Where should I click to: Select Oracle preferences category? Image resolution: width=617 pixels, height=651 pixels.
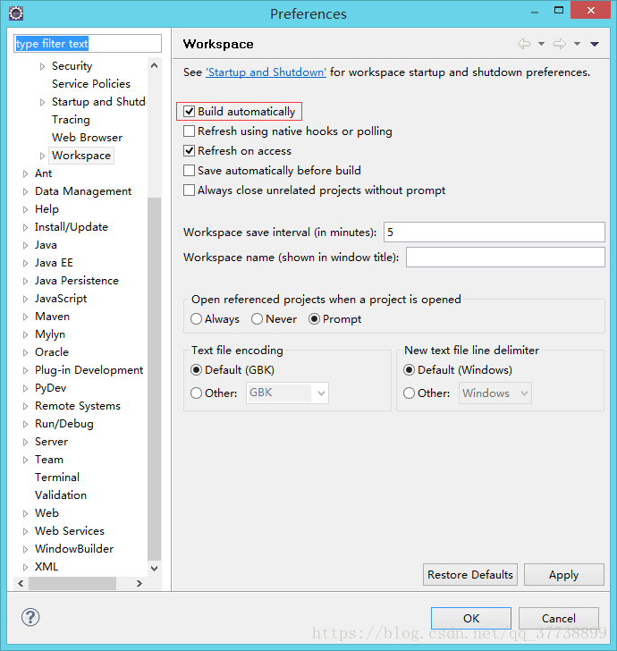tap(52, 352)
